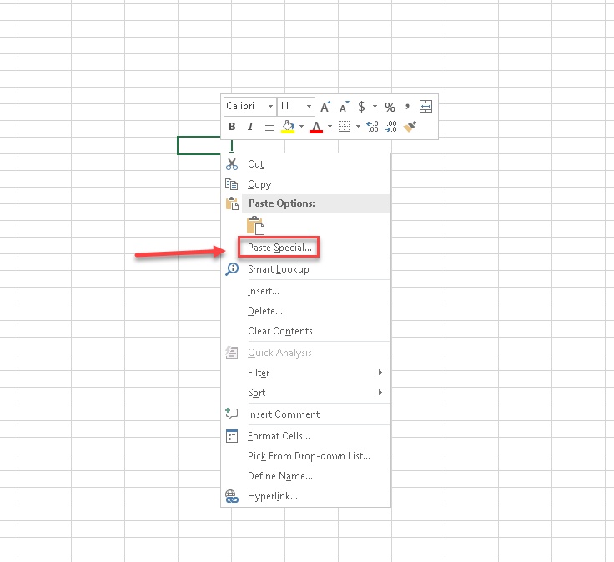
Task: Click the Borders icon
Action: point(344,127)
